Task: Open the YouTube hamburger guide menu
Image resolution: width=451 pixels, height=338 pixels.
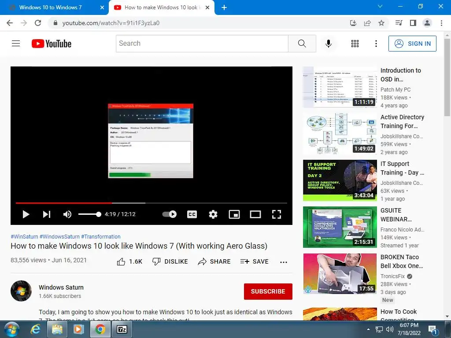Action: pyautogui.click(x=16, y=44)
